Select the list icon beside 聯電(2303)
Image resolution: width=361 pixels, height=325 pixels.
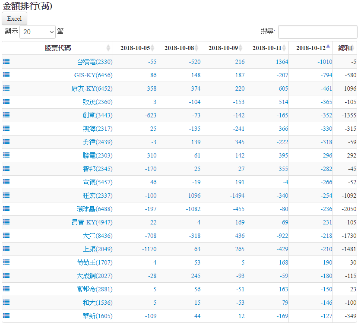point(6,155)
